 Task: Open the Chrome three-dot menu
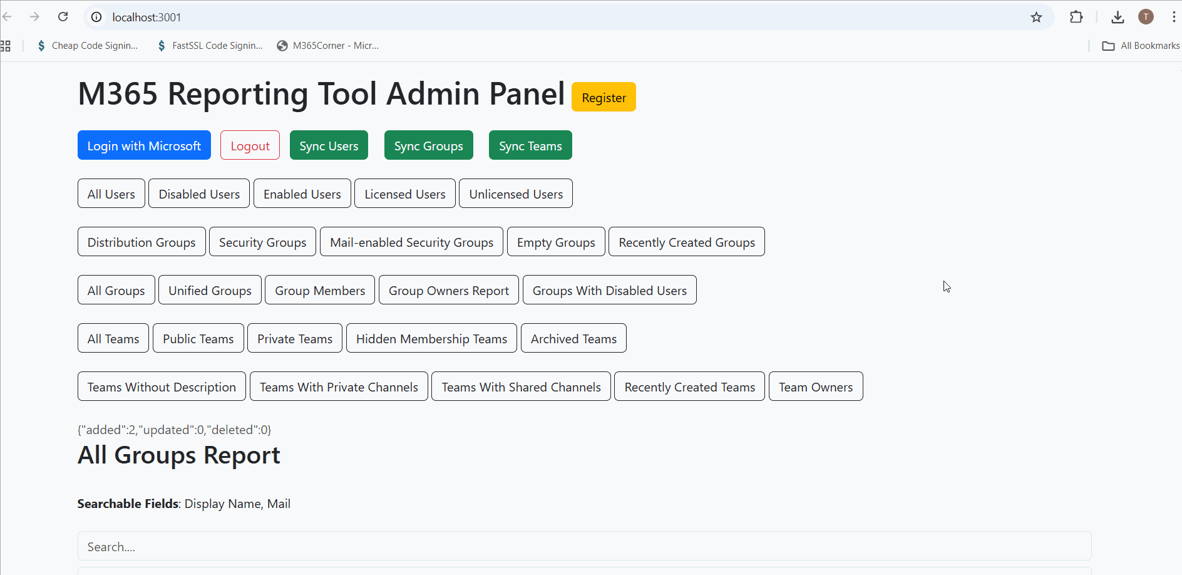pyautogui.click(x=1173, y=17)
